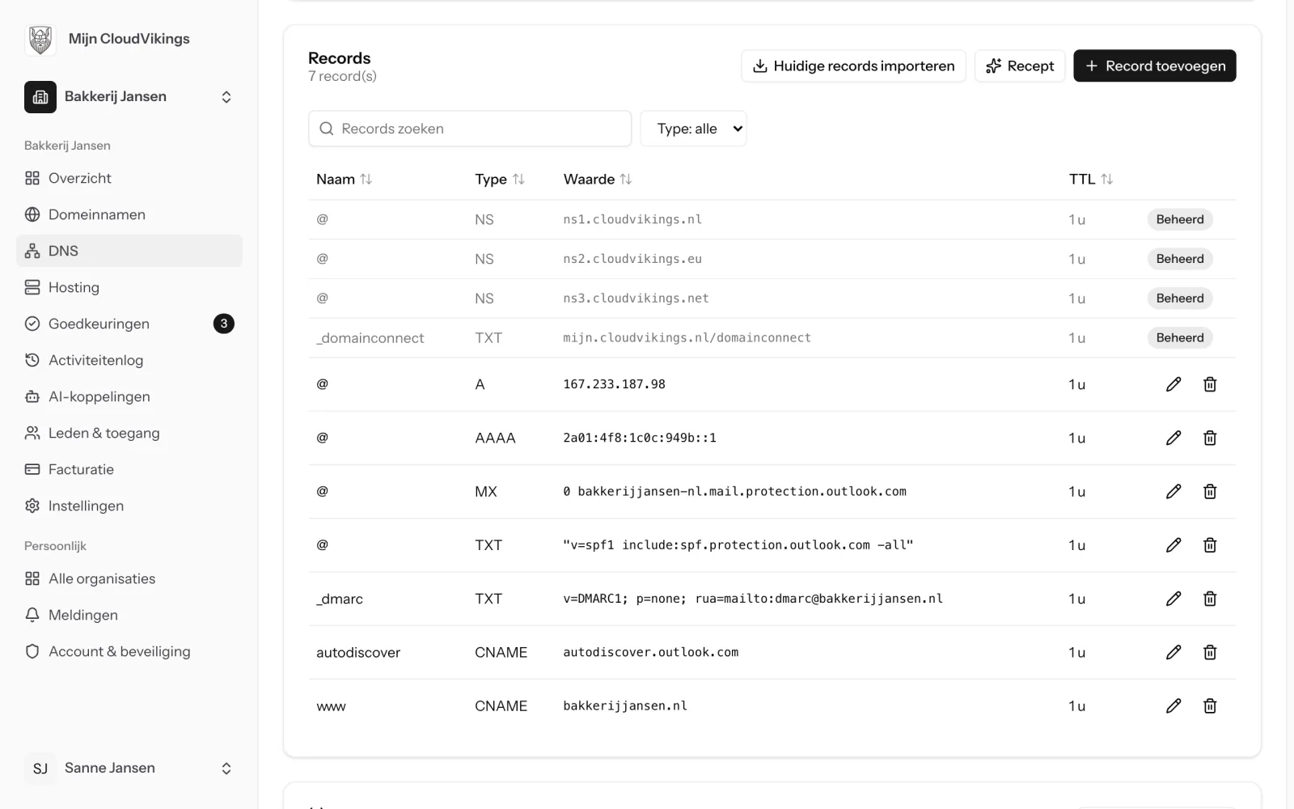Edit the autodiscover CNAME record

1173,652
